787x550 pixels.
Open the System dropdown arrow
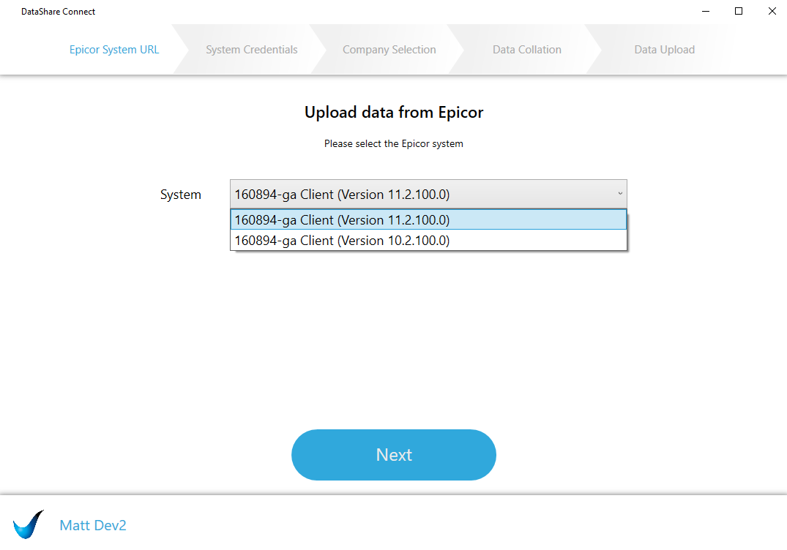point(620,194)
